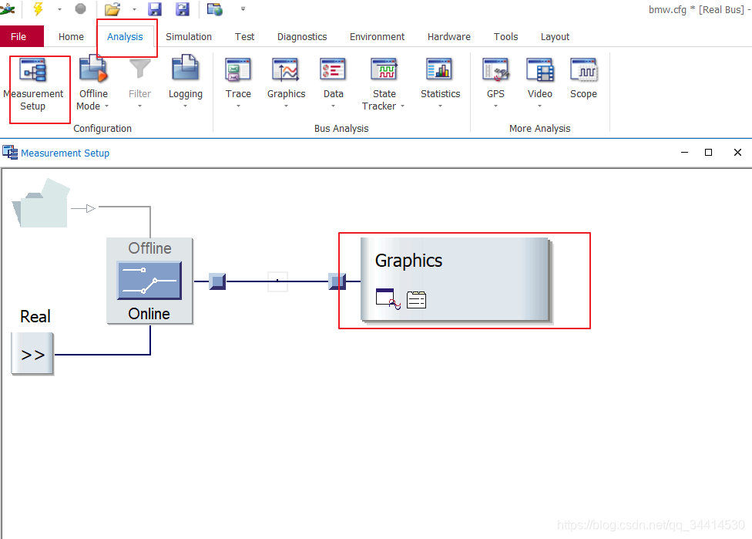Expand the Logging dropdown arrow
The image size is (752, 539).
[x=185, y=106]
